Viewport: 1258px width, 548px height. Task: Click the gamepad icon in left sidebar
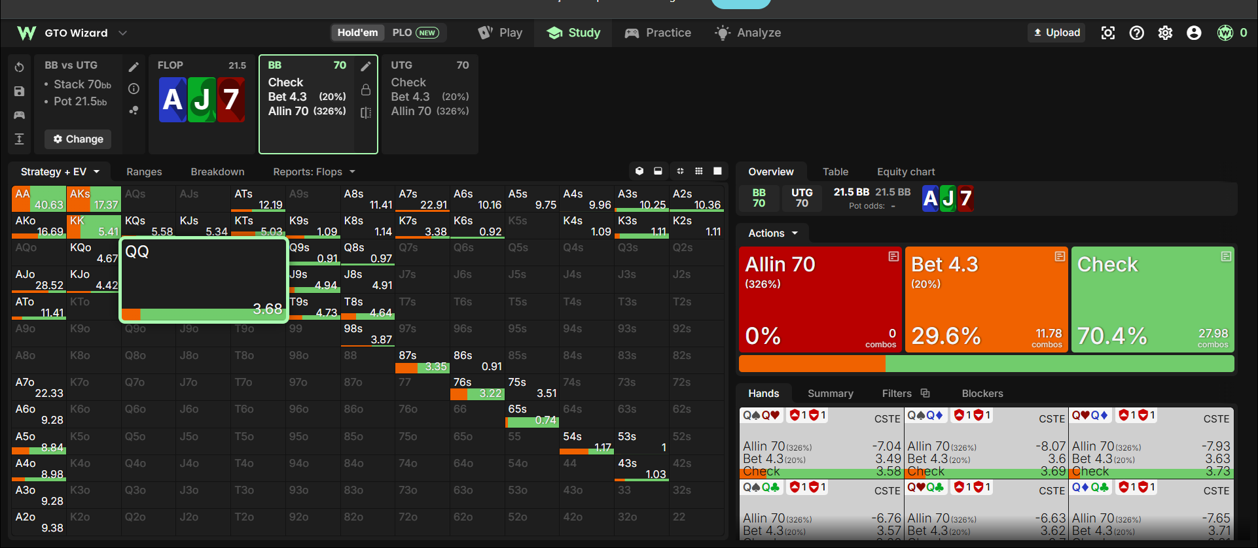pyautogui.click(x=20, y=115)
